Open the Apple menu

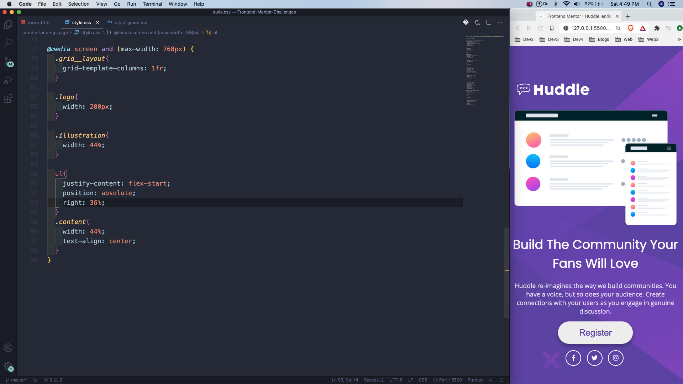pyautogui.click(x=9, y=4)
